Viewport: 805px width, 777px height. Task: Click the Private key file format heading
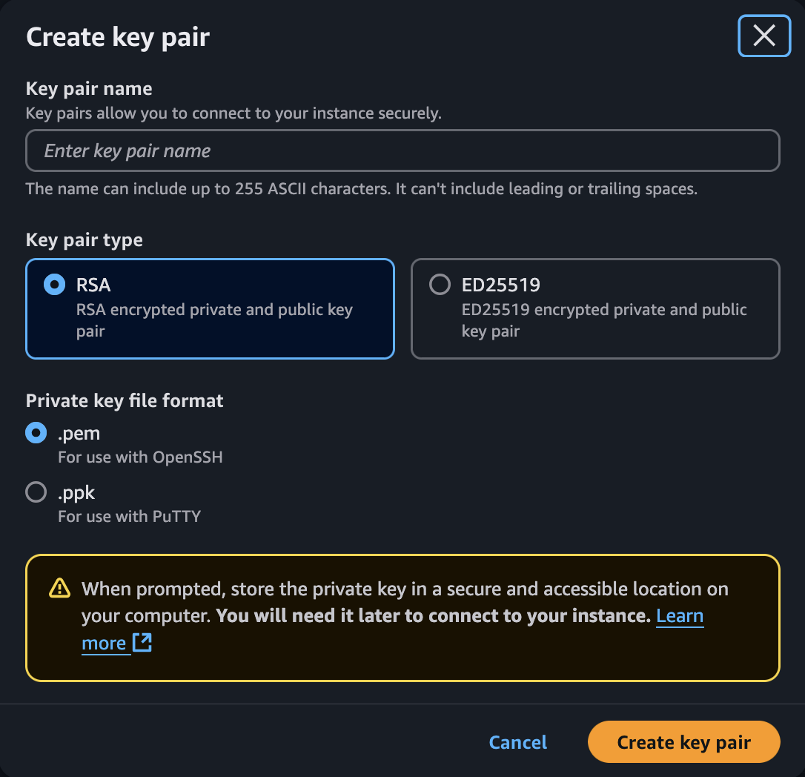(x=125, y=400)
